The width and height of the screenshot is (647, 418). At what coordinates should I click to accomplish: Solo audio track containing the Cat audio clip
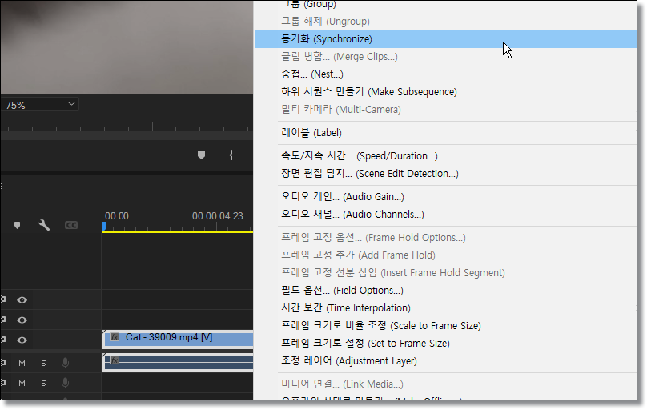tap(44, 363)
